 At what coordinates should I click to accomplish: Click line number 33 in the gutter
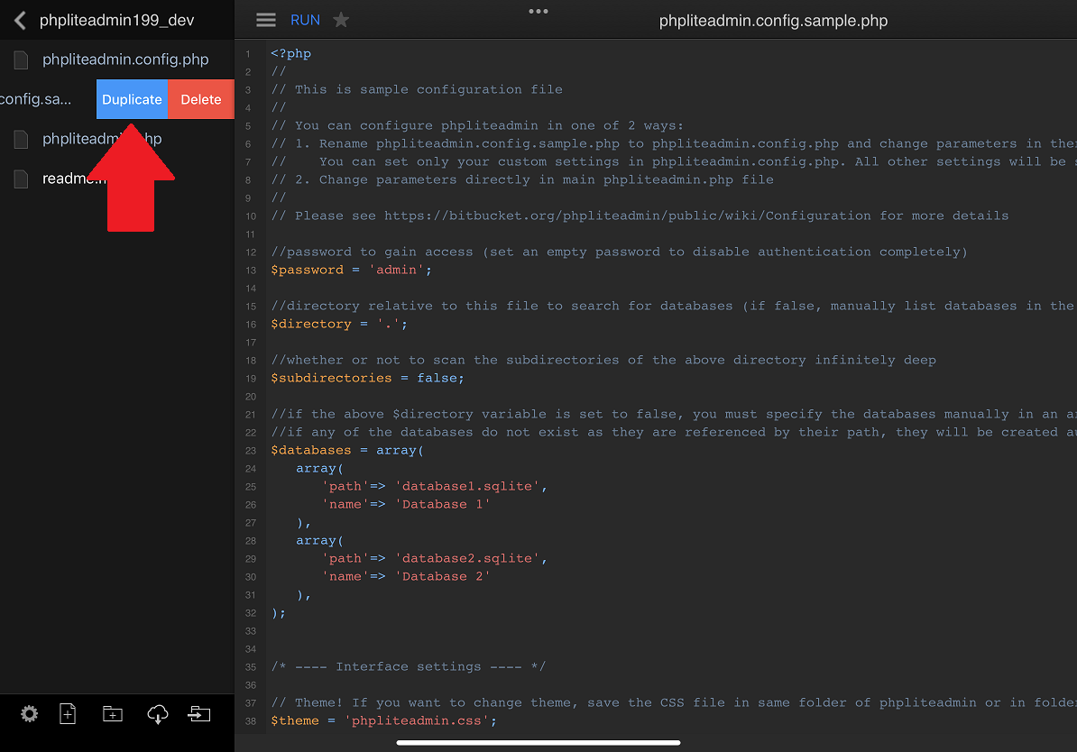250,631
